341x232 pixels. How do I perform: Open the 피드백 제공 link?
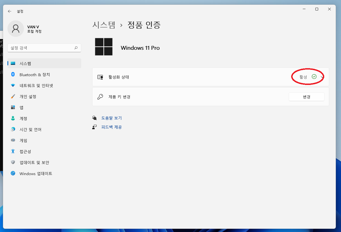pos(111,127)
